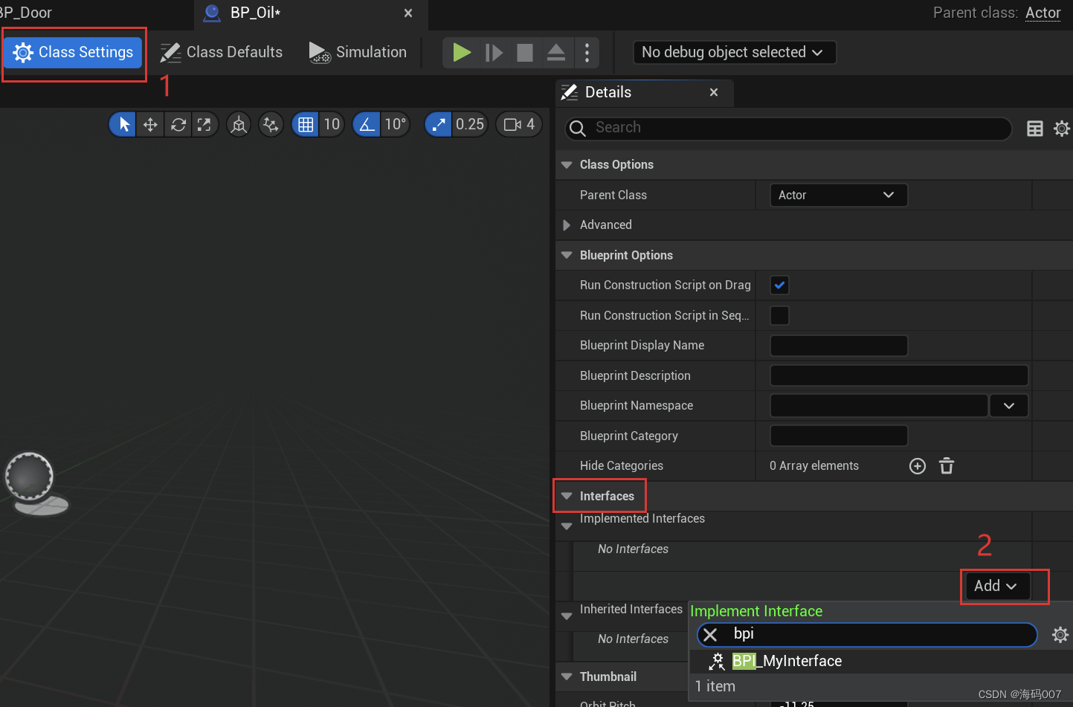The width and height of the screenshot is (1073, 707).
Task: Open interface picker settings gear
Action: pyautogui.click(x=1060, y=635)
